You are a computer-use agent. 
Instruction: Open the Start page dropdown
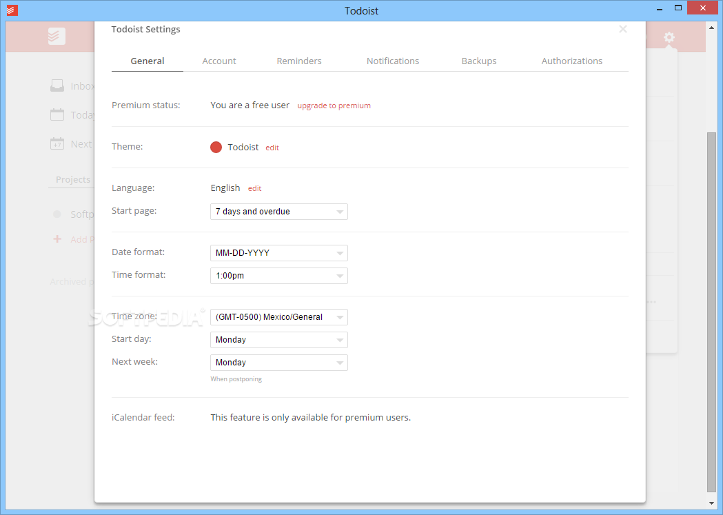(x=279, y=212)
